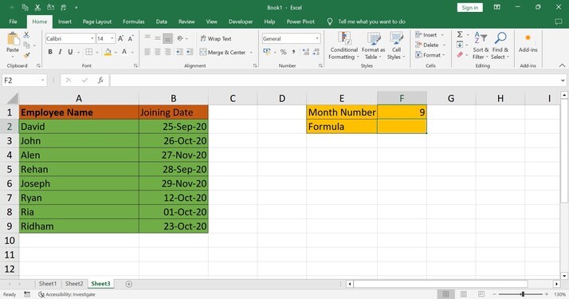Open the File tab
Image resolution: width=569 pixels, height=299 pixels.
(x=13, y=22)
